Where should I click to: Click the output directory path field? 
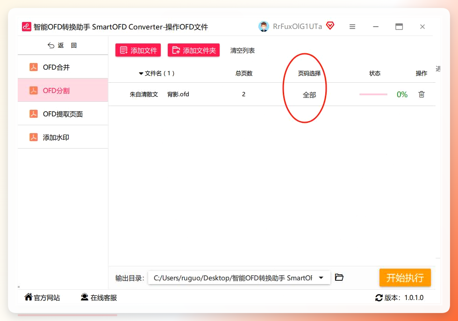pyautogui.click(x=239, y=278)
